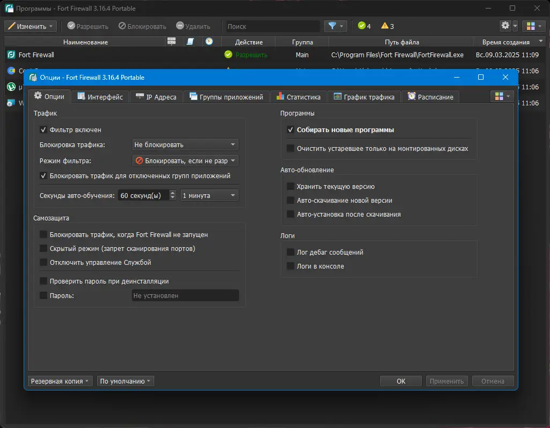Open the "Блокировка трафика" dropdown

point(185,144)
